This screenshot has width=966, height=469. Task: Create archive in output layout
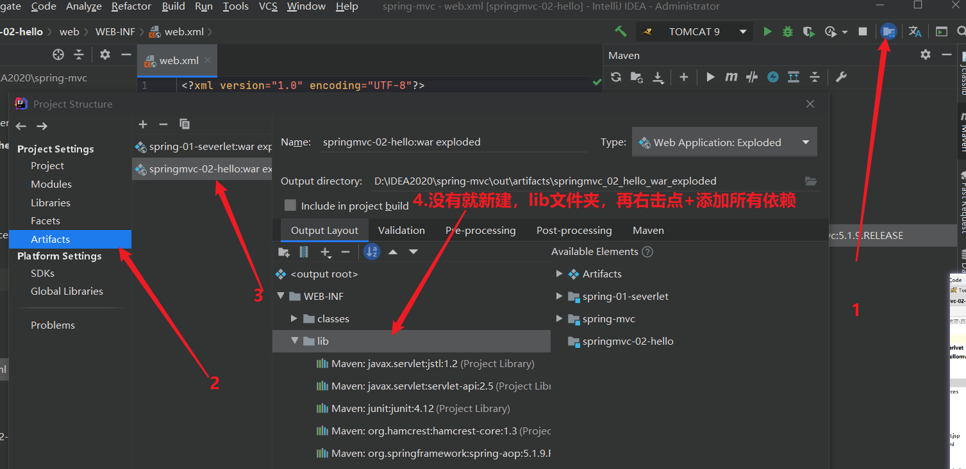pyautogui.click(x=304, y=252)
